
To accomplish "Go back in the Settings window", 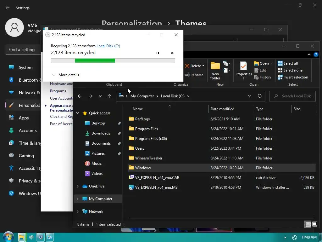I will [x=8, y=8].
